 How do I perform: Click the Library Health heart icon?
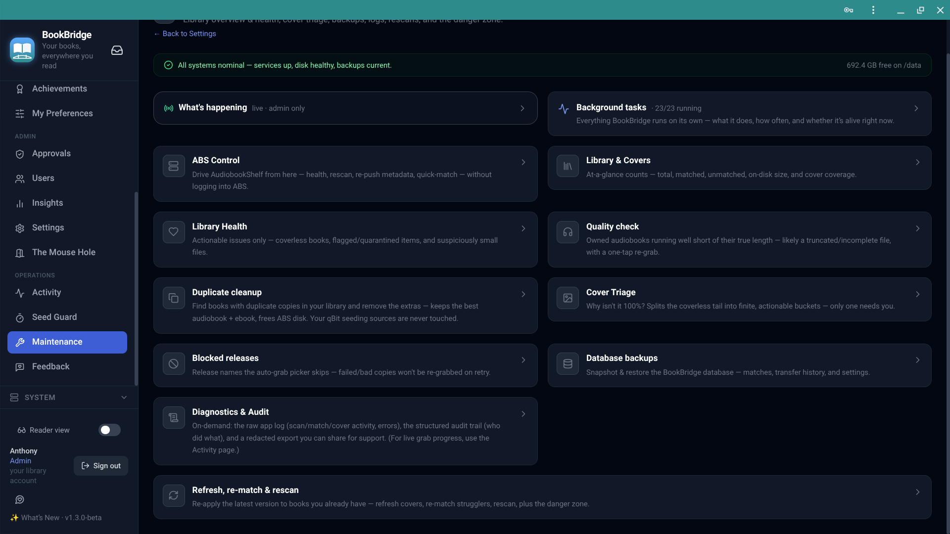[x=174, y=232]
